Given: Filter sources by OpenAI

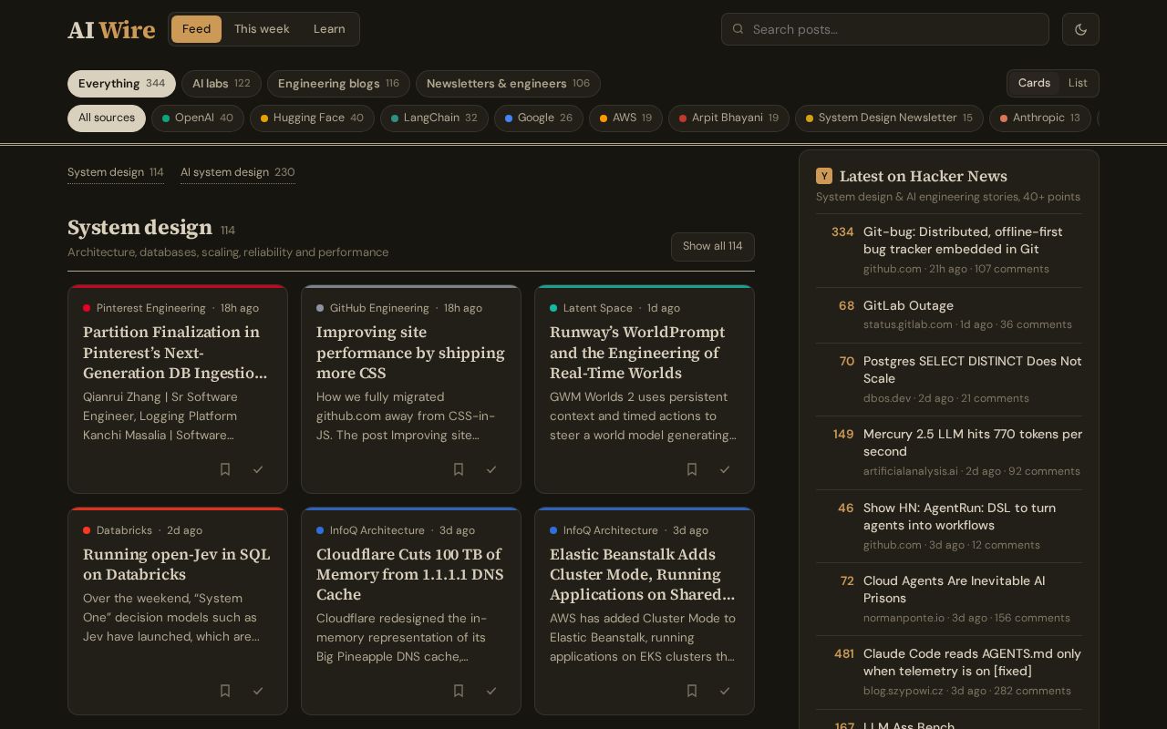Looking at the screenshot, I should click(198, 118).
